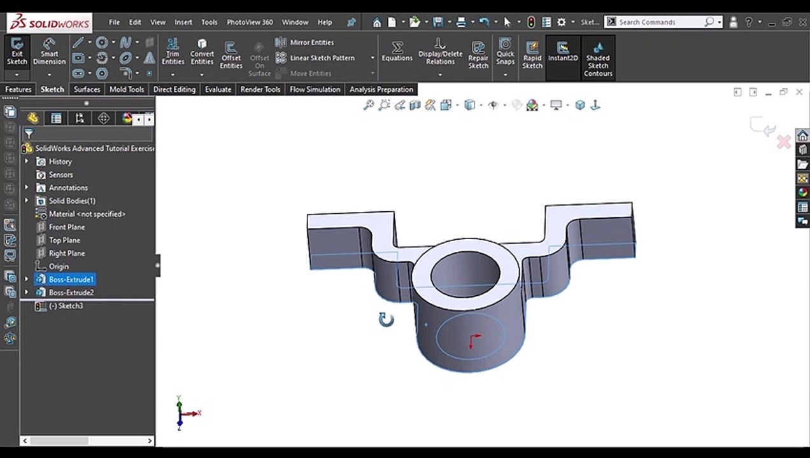Click Repair Sketch tool
This screenshot has width=810, height=458.
point(478,55)
